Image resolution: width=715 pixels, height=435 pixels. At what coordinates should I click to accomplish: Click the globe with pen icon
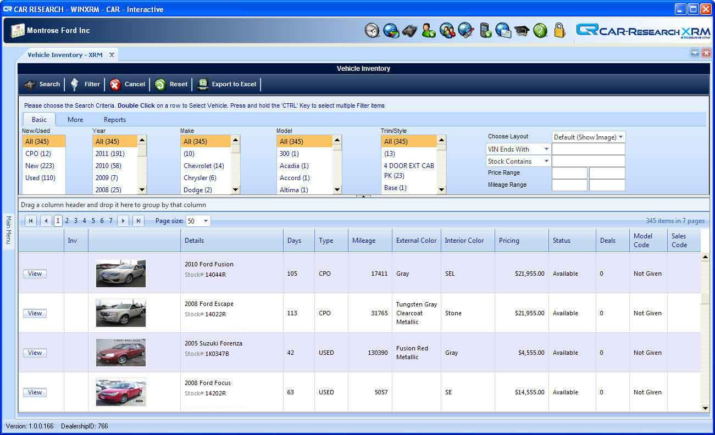[466, 30]
